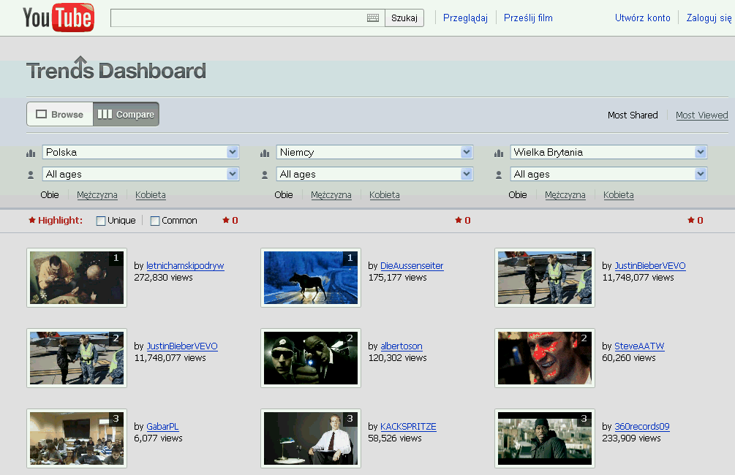The image size is (735, 475).
Task: Switch to the Browse view
Action: (x=60, y=114)
